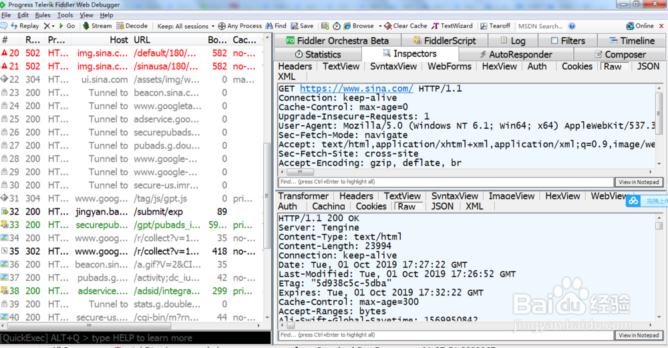Screen dimensions: 668x348
Task: Sort sessions by Host column header
Action: coord(101,40)
